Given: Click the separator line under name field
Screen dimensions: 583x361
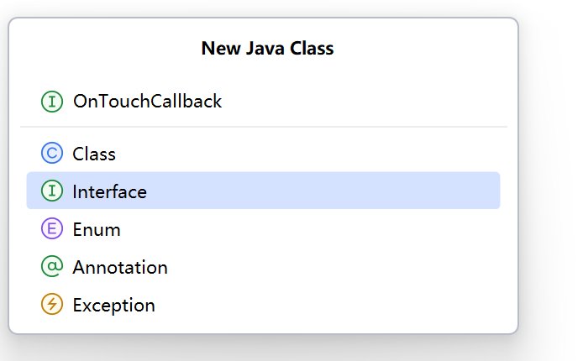Looking at the screenshot, I should pos(264,127).
